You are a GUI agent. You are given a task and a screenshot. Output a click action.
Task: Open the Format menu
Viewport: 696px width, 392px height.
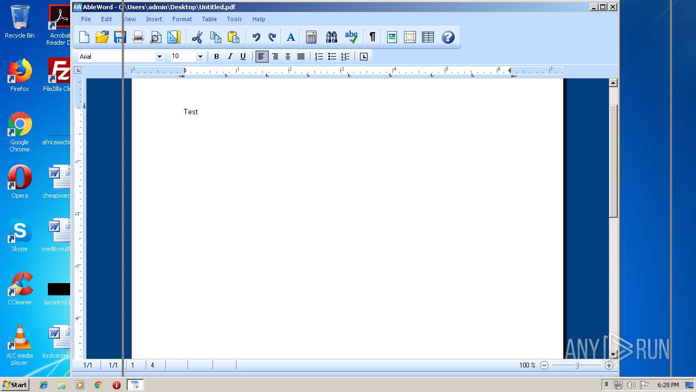click(182, 19)
